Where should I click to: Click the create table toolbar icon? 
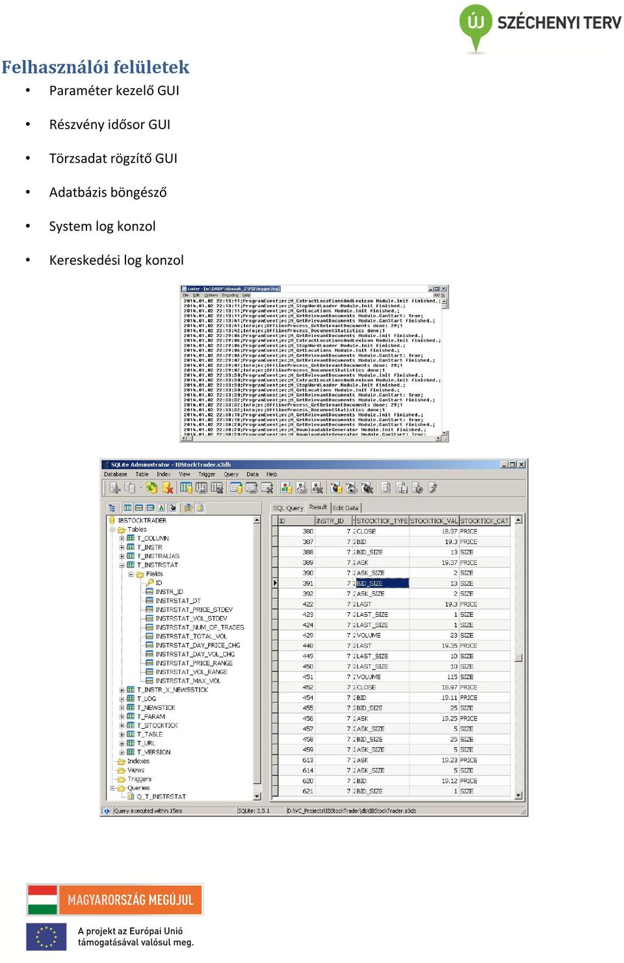(x=186, y=487)
